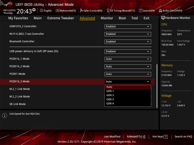194x145 pixels.
Task: Open the My Favorites tab
Action: 18,18
